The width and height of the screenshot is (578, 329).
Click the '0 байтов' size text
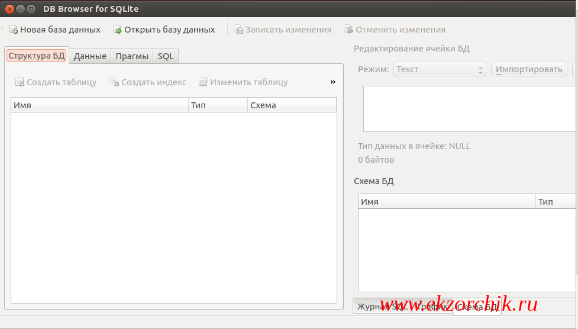(376, 160)
